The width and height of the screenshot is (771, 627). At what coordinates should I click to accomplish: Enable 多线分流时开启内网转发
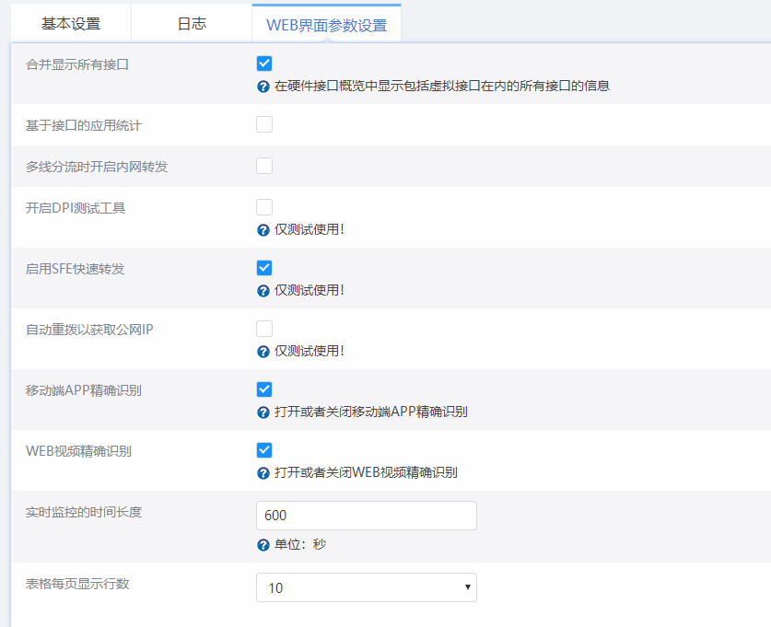264,165
